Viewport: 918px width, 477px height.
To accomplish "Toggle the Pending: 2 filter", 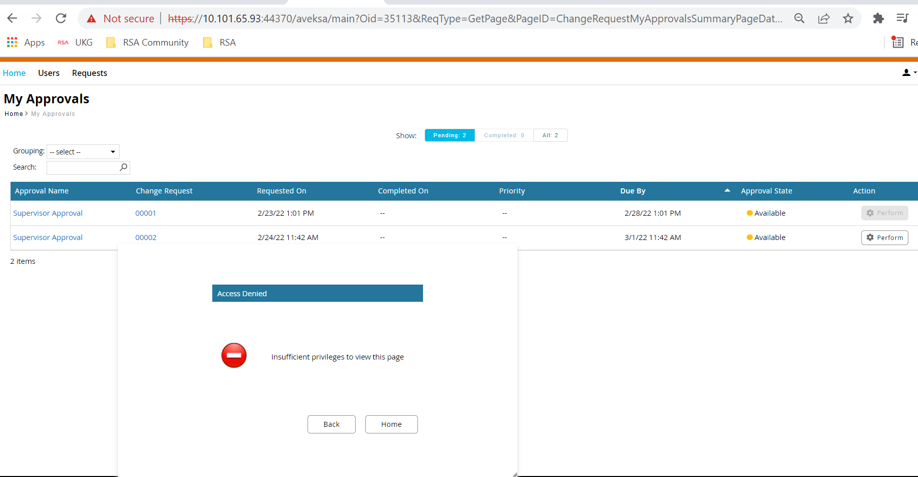I will coord(449,135).
